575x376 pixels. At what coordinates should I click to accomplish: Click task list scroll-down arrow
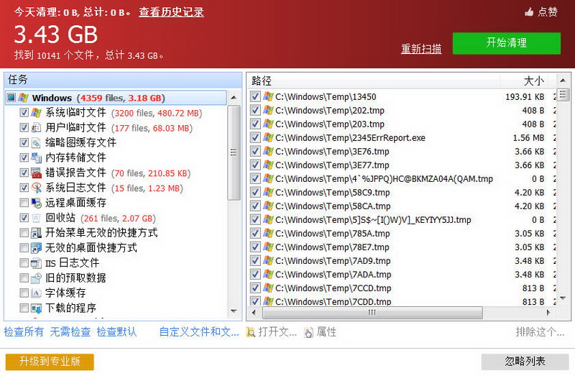(x=234, y=311)
